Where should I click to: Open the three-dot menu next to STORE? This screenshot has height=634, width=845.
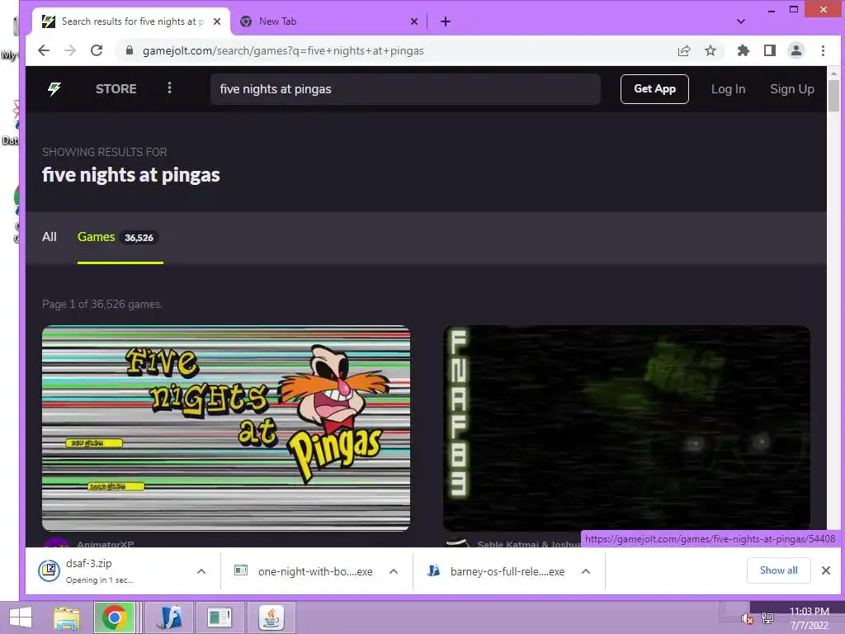(169, 88)
